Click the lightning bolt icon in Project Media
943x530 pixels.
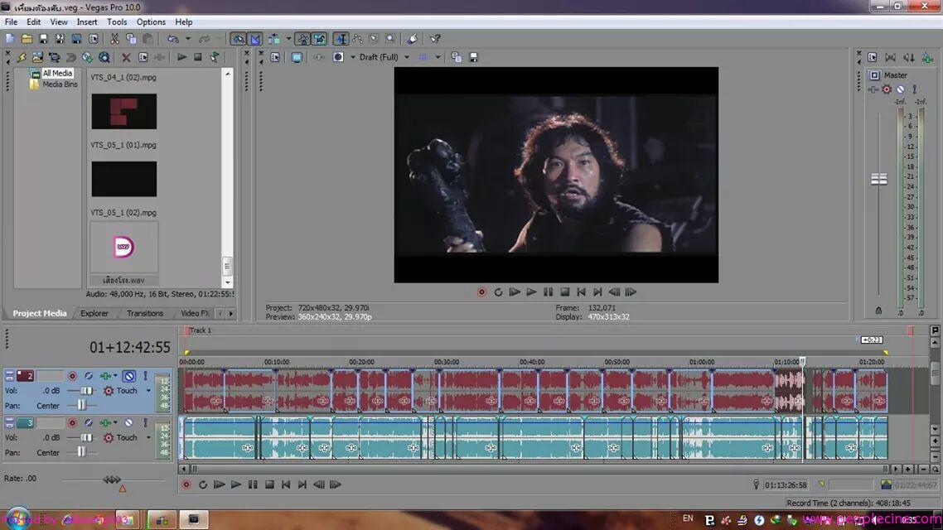[x=22, y=57]
